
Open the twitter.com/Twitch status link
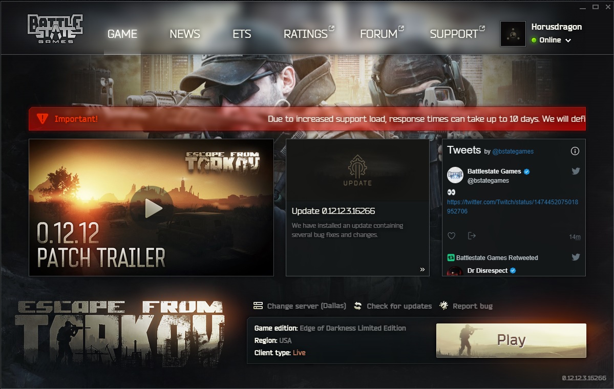(x=513, y=206)
